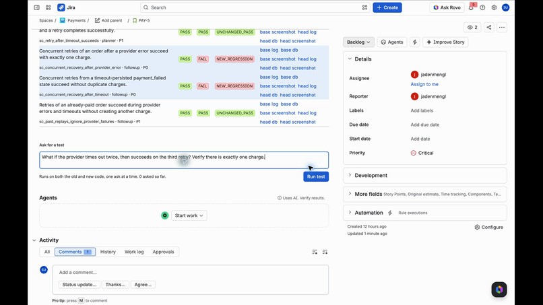Expand the Automation section

click(x=350, y=213)
